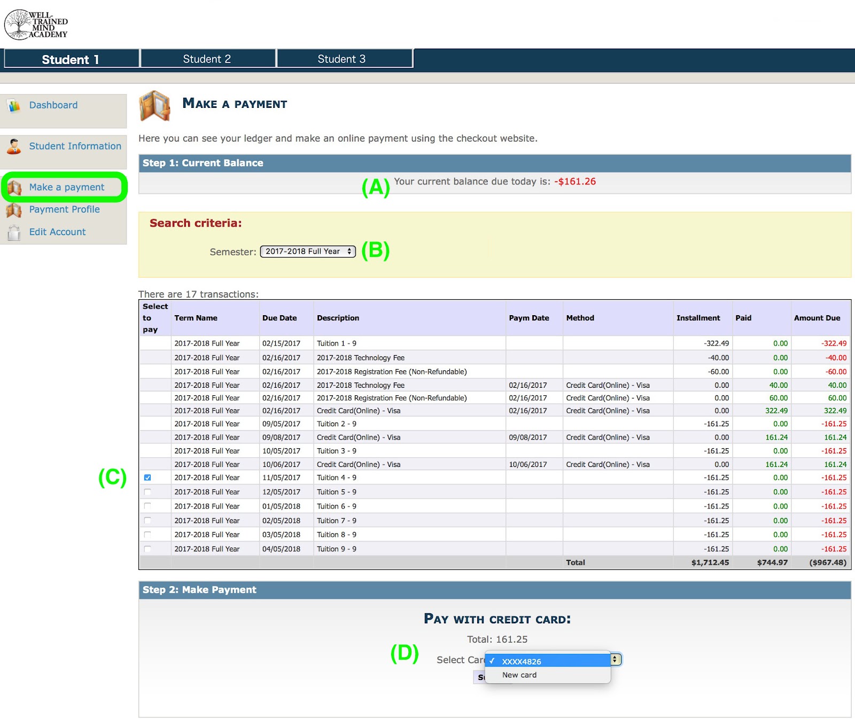Click the large wallet icon beside page title

pos(155,106)
